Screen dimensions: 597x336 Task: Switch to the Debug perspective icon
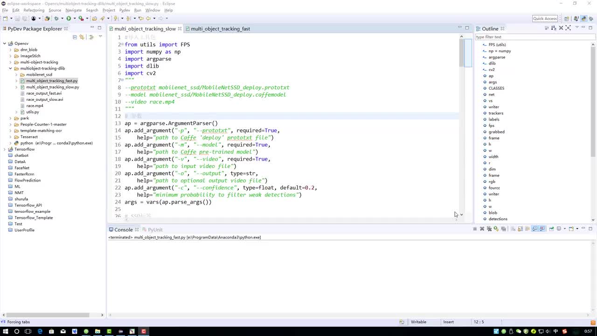click(591, 19)
